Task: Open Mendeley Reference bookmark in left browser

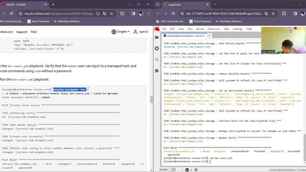Action: pos(67,21)
